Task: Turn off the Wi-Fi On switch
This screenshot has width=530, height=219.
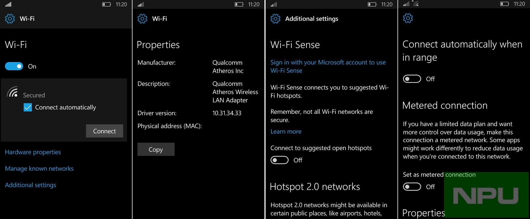Action: click(14, 66)
